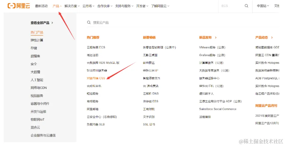Screen dimensions: 285x146
Task: Click the magnifier icon beside 搜索云产品
Action: click(x=89, y=22)
